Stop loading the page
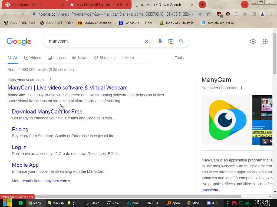Screen dimensions: 277x207 click(23, 14)
